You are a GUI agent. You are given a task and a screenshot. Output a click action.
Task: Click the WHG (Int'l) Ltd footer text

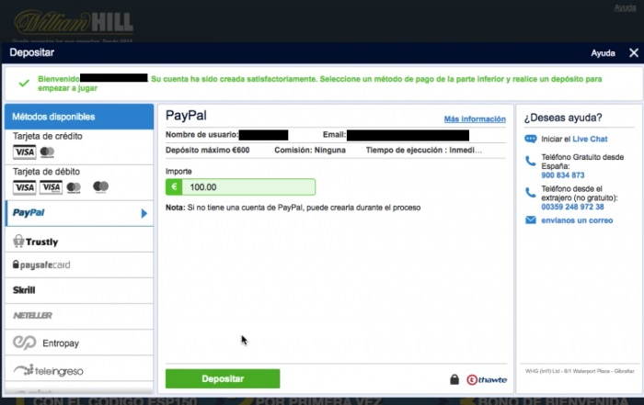coord(580,371)
